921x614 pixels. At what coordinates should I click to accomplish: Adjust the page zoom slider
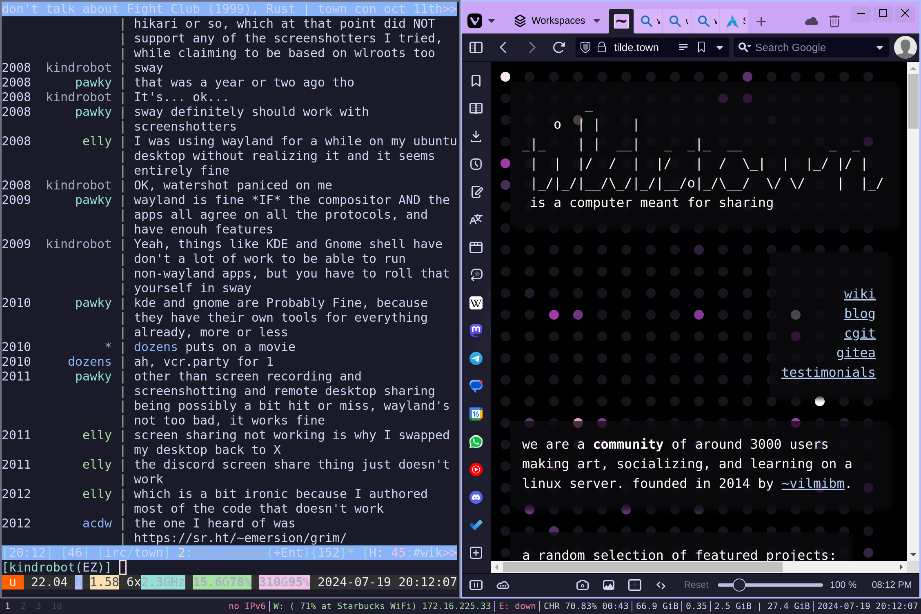[x=739, y=585]
